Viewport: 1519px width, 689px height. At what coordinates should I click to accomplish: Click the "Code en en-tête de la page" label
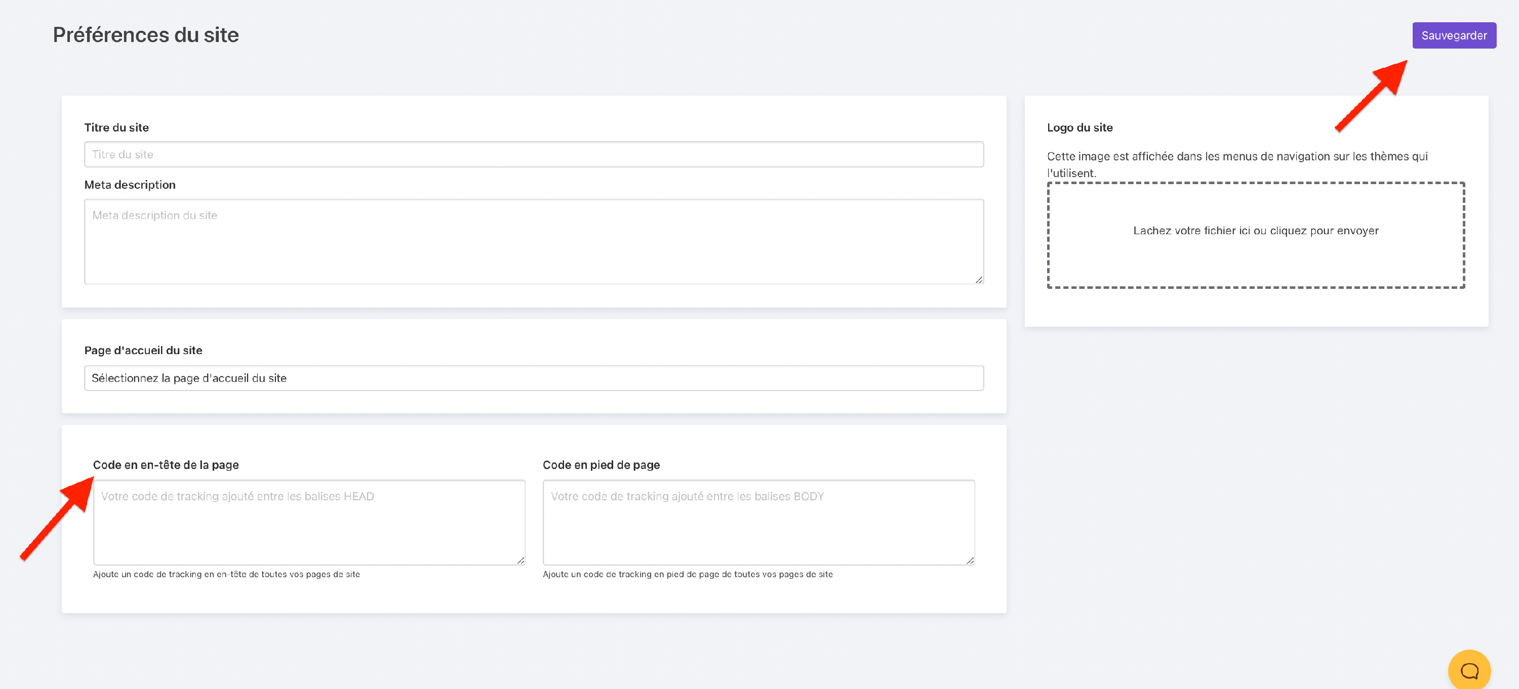click(166, 464)
